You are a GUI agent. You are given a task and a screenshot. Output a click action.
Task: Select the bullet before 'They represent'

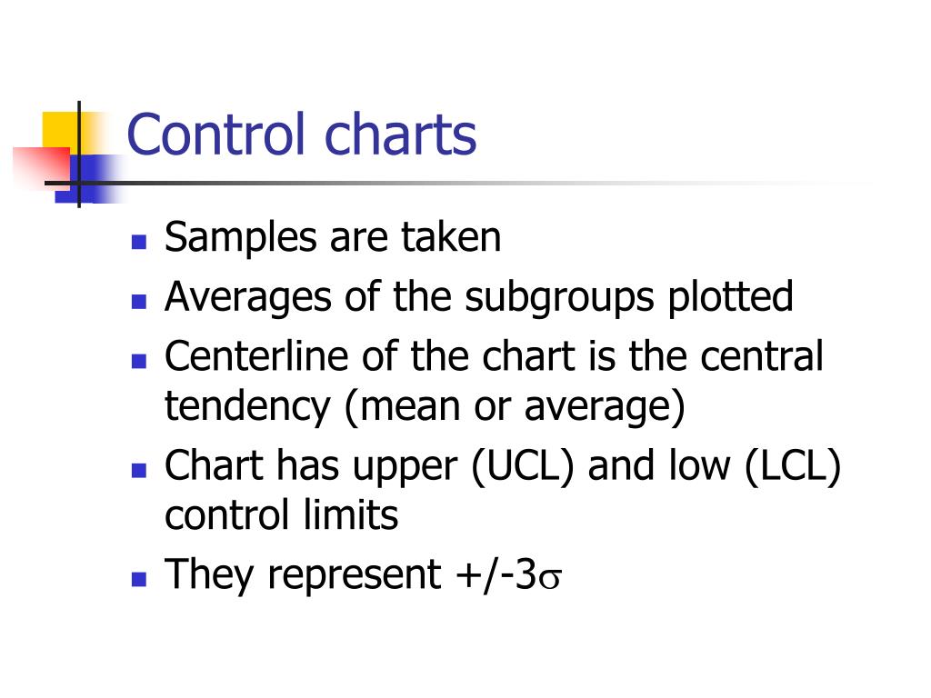[139, 579]
